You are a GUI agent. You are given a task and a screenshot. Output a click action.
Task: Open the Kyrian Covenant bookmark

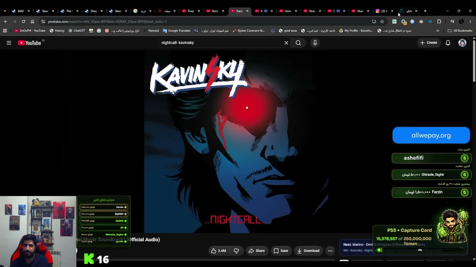pos(248,31)
